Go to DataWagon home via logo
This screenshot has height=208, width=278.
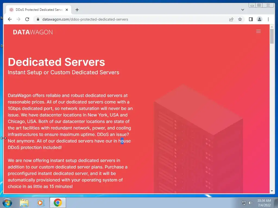click(x=33, y=32)
